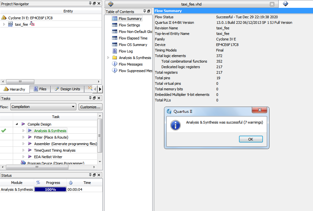The width and height of the screenshot is (313, 211).
Task: Open the Flow Compilation dropdown
Action: 43,107
